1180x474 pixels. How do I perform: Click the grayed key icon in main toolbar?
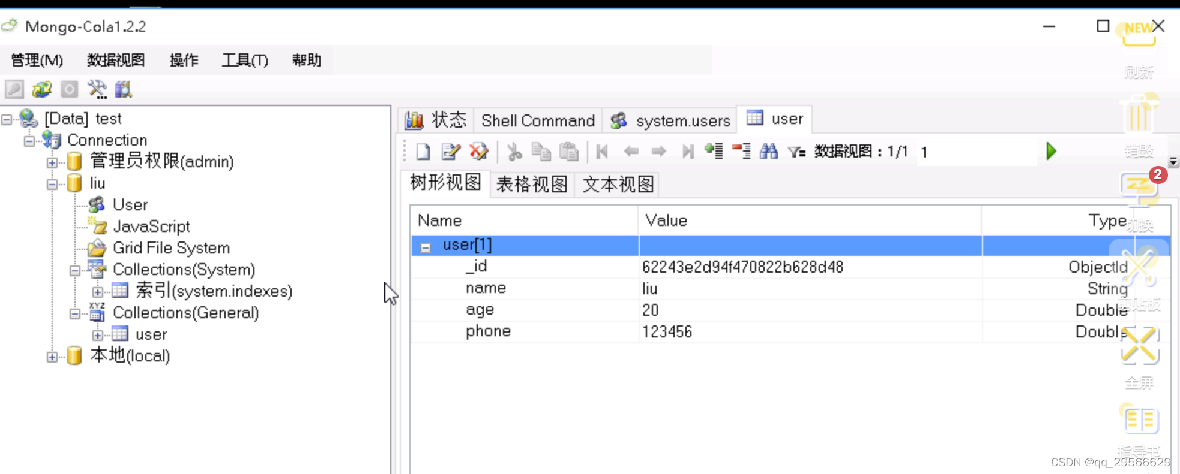pos(14,90)
